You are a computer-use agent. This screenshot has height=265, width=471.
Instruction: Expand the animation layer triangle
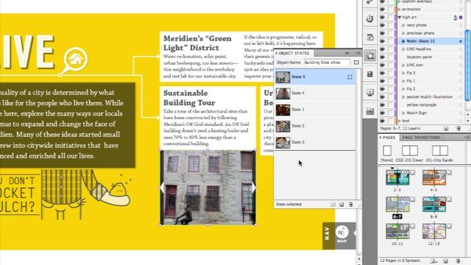[399, 10]
